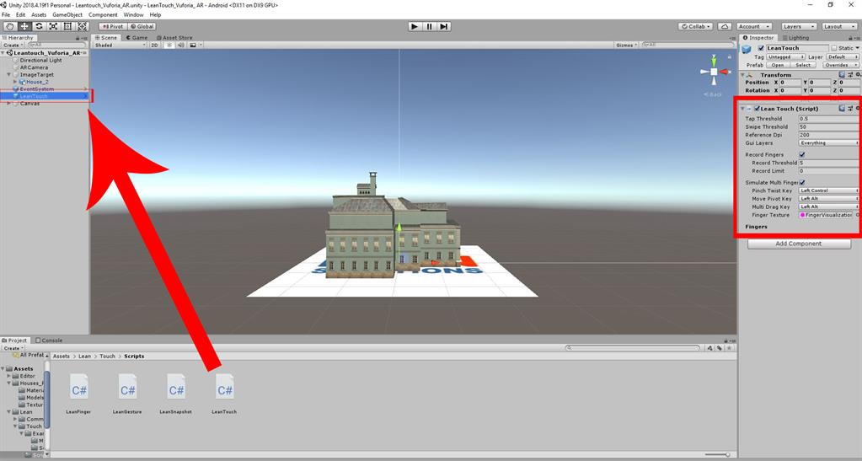Select the LeanGesture C# script
The height and width of the screenshot is (461, 862).
pos(127,394)
